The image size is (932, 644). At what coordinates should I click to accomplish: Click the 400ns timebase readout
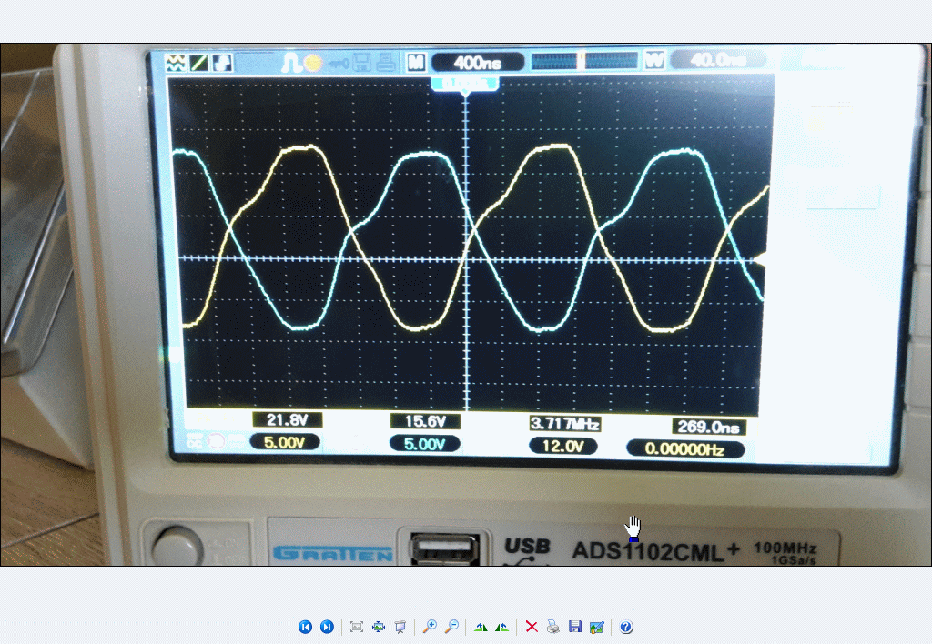(477, 62)
